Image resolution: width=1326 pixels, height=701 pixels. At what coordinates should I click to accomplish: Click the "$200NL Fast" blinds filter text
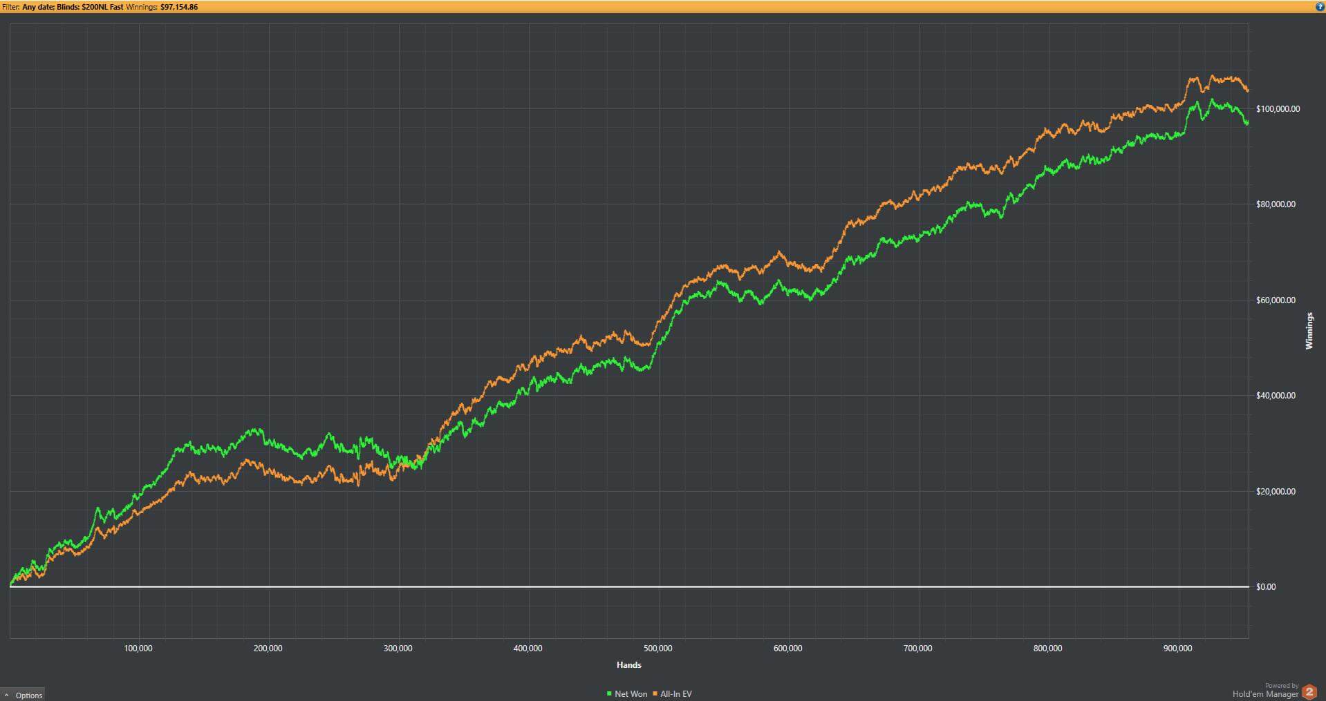click(x=102, y=7)
